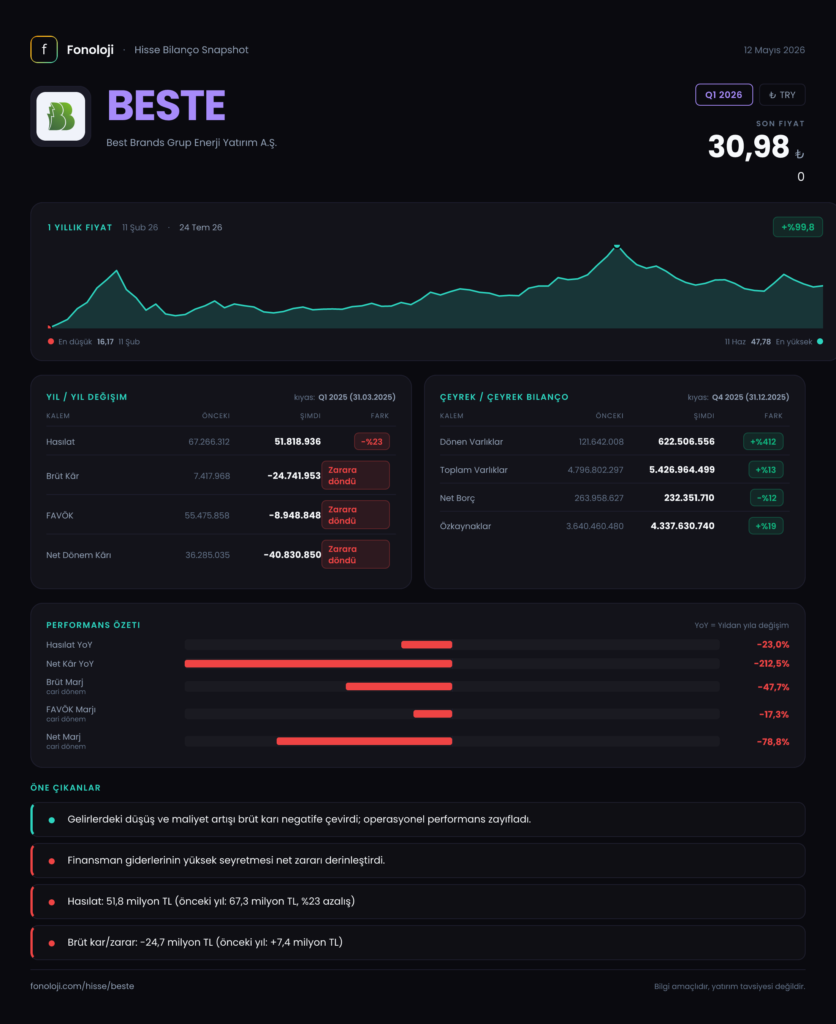Image resolution: width=836 pixels, height=1024 pixels.
Task: Click the 16,17 lowest price value
Action: point(105,341)
